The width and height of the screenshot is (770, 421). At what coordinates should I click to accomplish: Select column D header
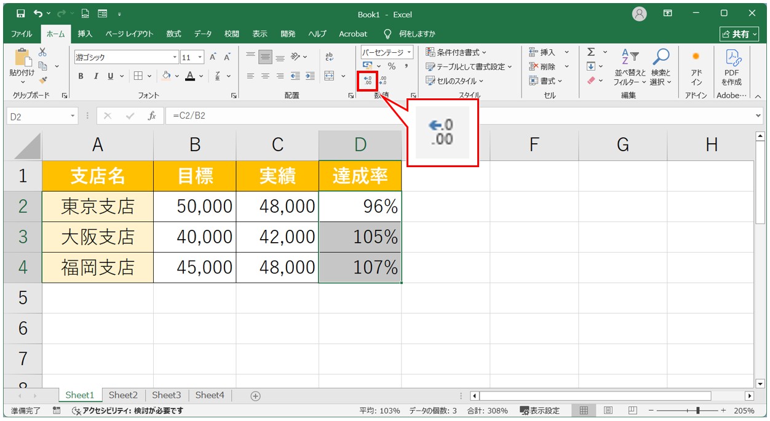360,145
